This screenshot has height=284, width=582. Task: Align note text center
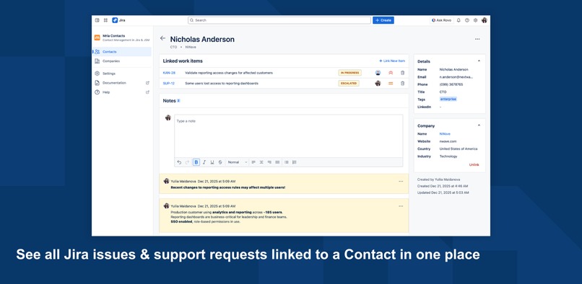pos(261,162)
